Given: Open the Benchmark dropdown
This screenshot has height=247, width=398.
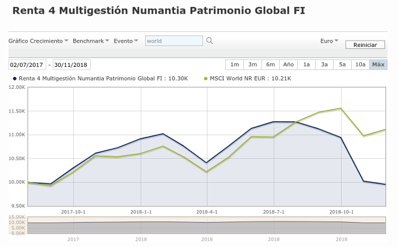Looking at the screenshot, I should pyautogui.click(x=91, y=41).
